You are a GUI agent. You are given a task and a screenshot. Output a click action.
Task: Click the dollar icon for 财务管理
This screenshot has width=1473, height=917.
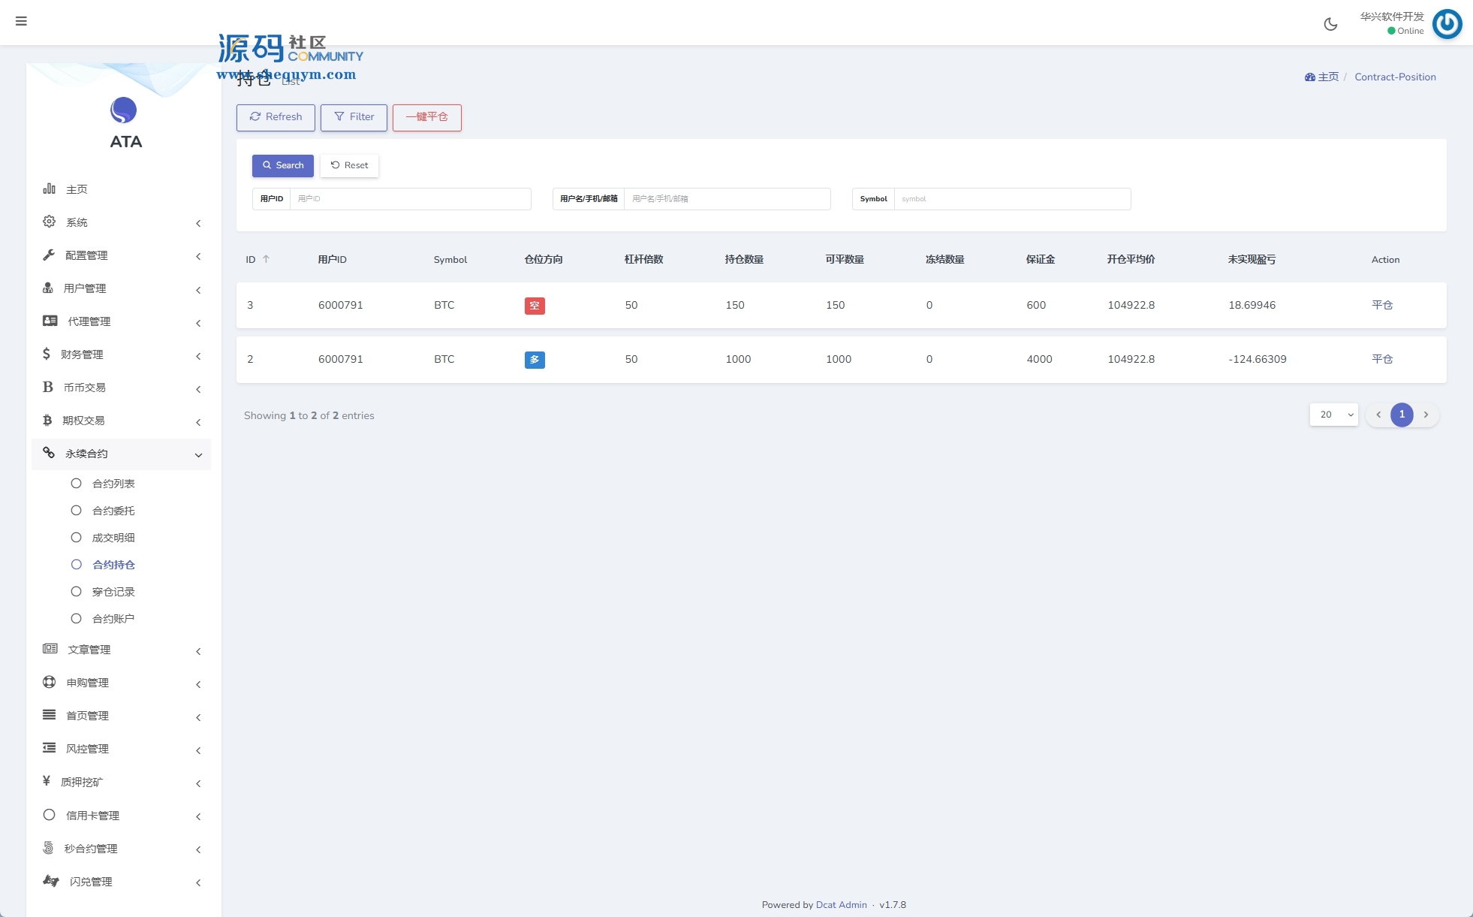[x=47, y=354]
